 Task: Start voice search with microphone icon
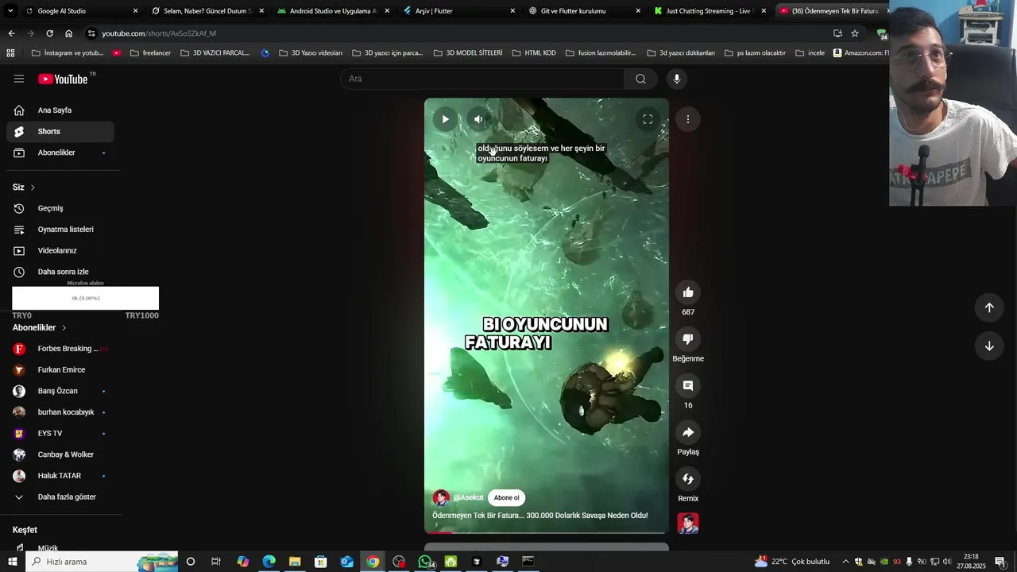[x=677, y=79]
